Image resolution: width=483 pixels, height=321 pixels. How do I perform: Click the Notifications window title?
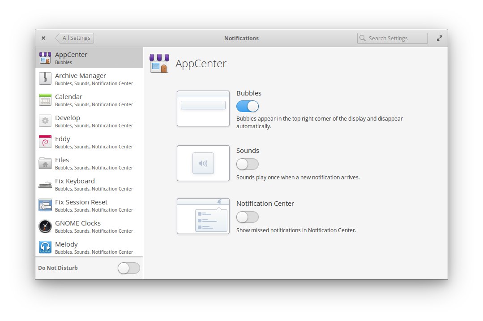pos(242,38)
